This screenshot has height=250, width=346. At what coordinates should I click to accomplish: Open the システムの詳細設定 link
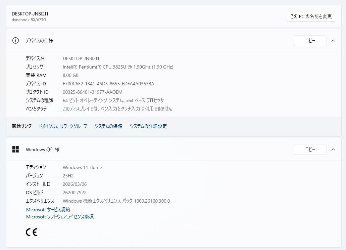click(x=148, y=126)
